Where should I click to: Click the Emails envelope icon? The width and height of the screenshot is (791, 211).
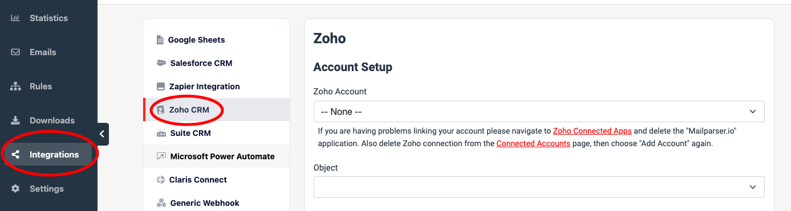point(15,52)
